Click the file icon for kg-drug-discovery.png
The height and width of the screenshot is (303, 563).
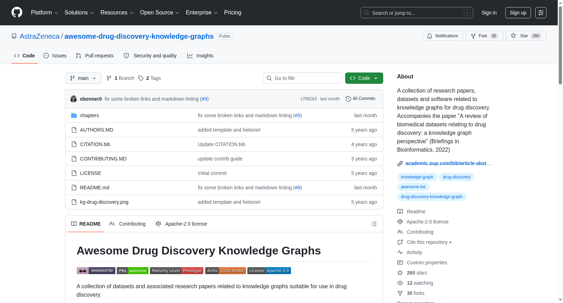(74, 202)
